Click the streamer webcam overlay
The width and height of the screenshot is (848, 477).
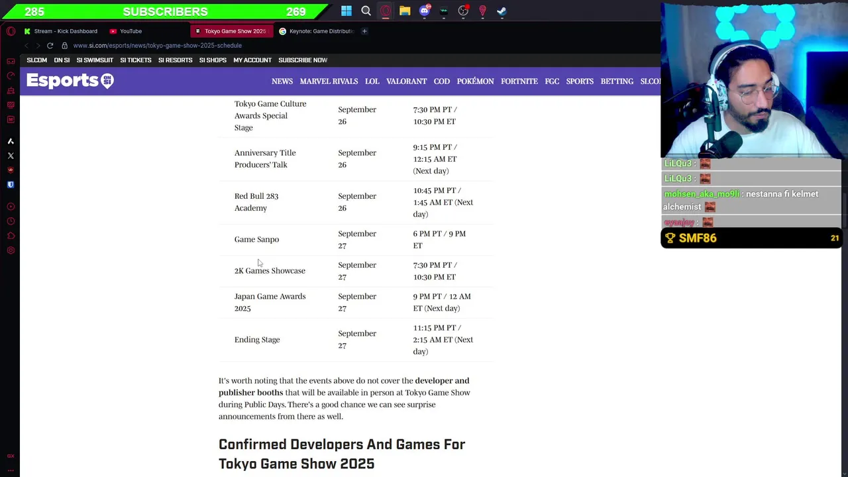click(x=754, y=79)
